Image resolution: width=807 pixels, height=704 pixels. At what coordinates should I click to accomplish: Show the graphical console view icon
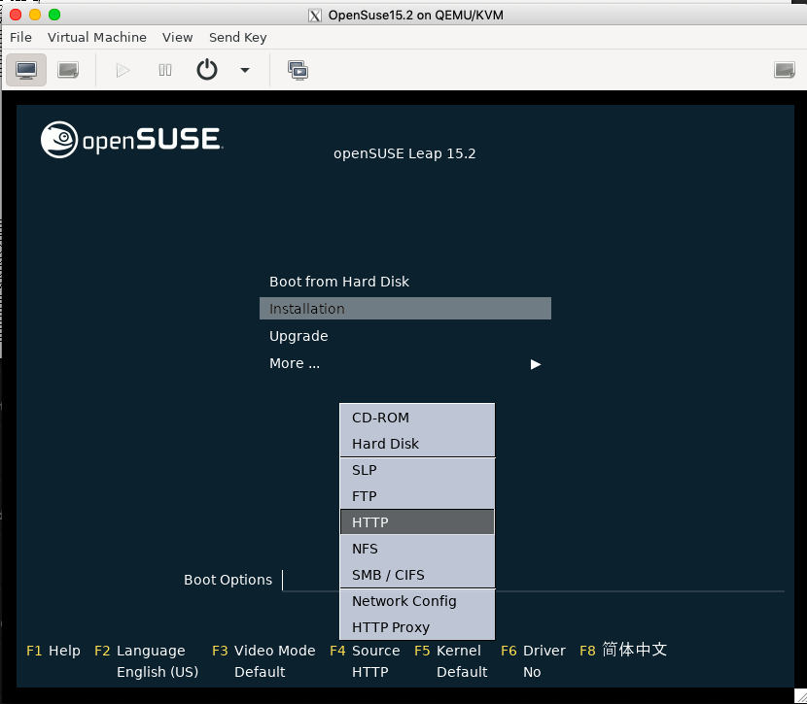(x=26, y=70)
